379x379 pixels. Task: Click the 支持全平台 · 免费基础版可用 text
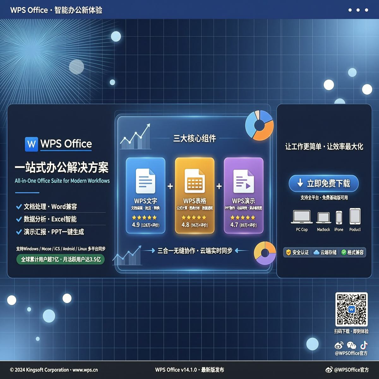point(324,198)
